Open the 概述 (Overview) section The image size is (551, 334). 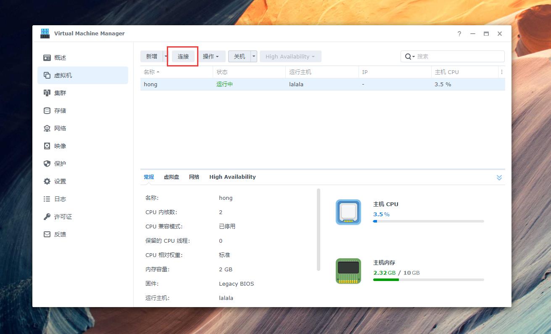click(x=61, y=57)
